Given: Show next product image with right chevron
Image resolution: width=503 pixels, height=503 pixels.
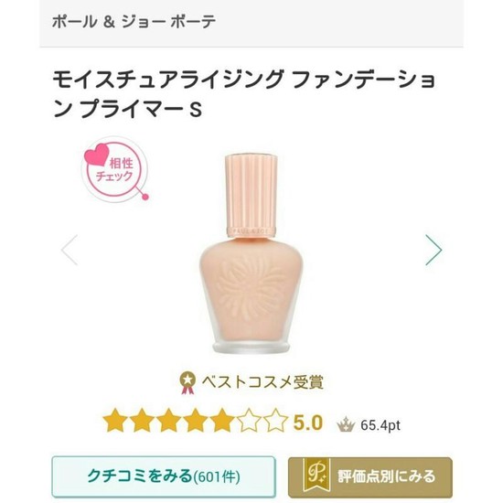Looking at the screenshot, I should (433, 250).
